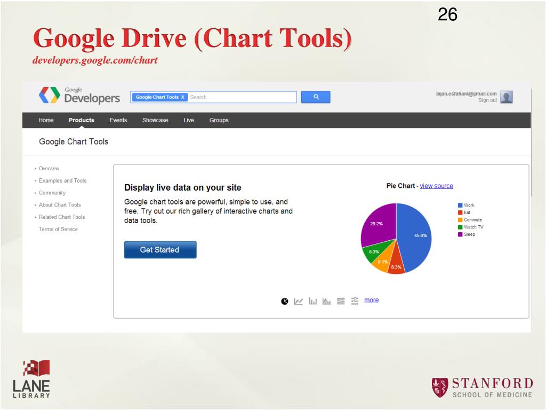Click the slide number 26

tap(447, 14)
